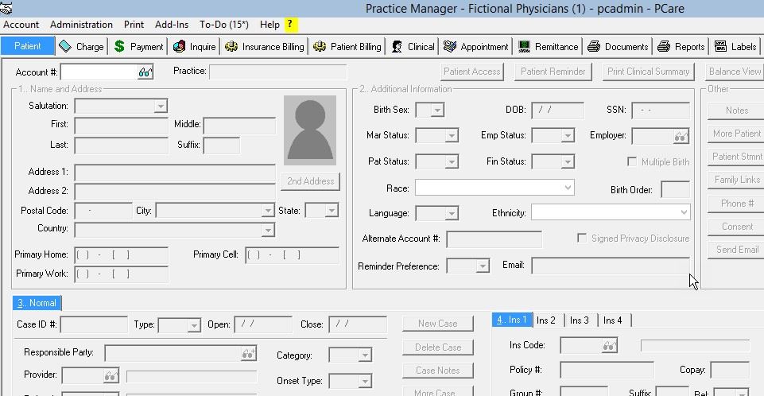Click the 2nd Address button

click(x=310, y=181)
